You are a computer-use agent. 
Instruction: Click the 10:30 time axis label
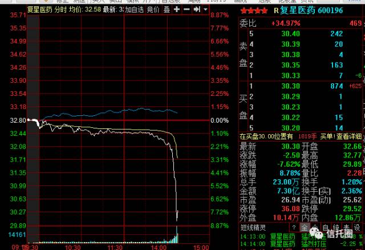73,248
